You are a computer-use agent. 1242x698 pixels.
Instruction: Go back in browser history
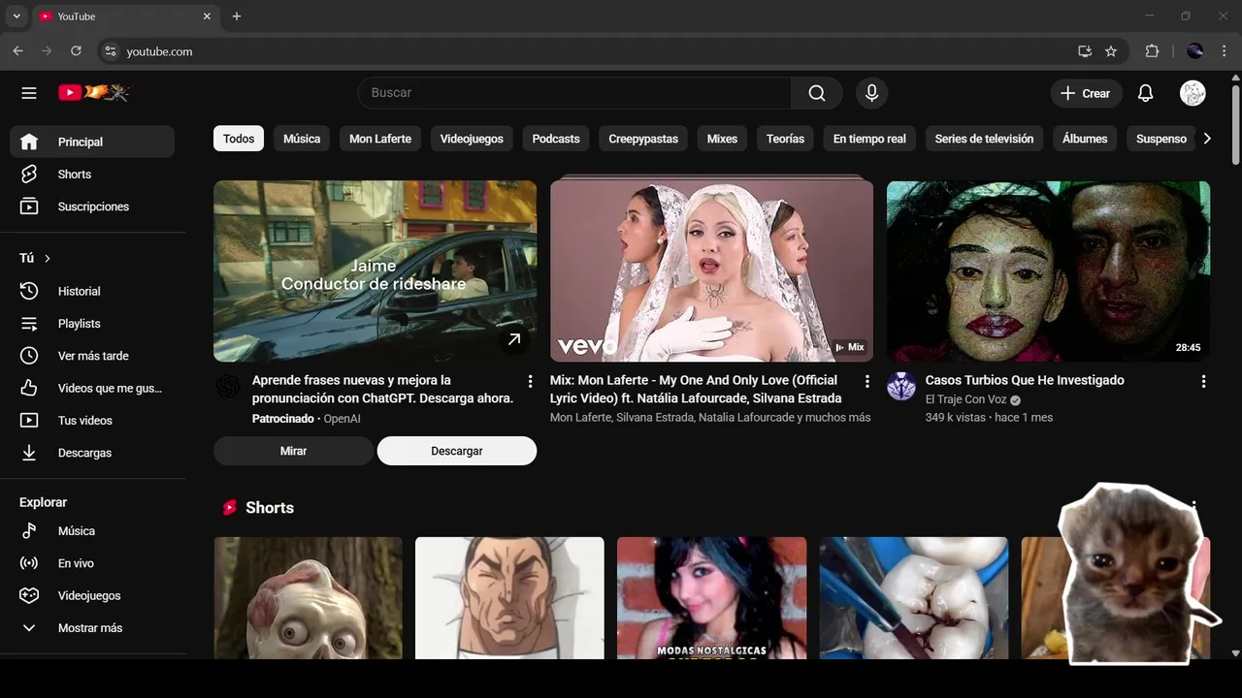17,51
